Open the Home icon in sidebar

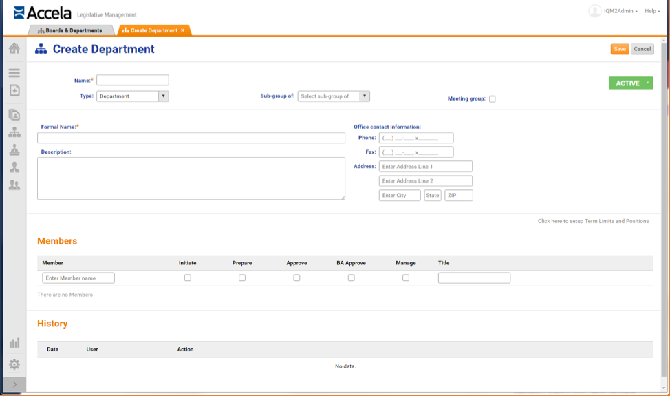coord(14,48)
